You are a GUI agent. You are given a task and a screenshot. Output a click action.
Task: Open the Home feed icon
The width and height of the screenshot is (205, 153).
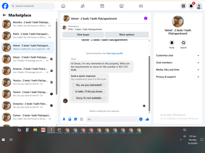click(x=63, y=6)
